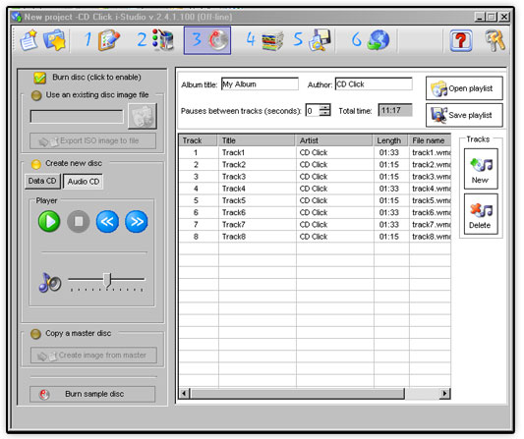Skip to next track with forward button

click(137, 221)
